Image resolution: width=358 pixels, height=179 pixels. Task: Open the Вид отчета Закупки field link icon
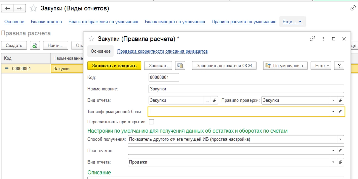click(214, 100)
